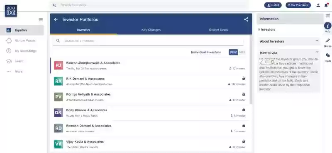Viewport: 332px width, 153px height.
Task: Open Equities section in sidebar
Action: (x=22, y=30)
